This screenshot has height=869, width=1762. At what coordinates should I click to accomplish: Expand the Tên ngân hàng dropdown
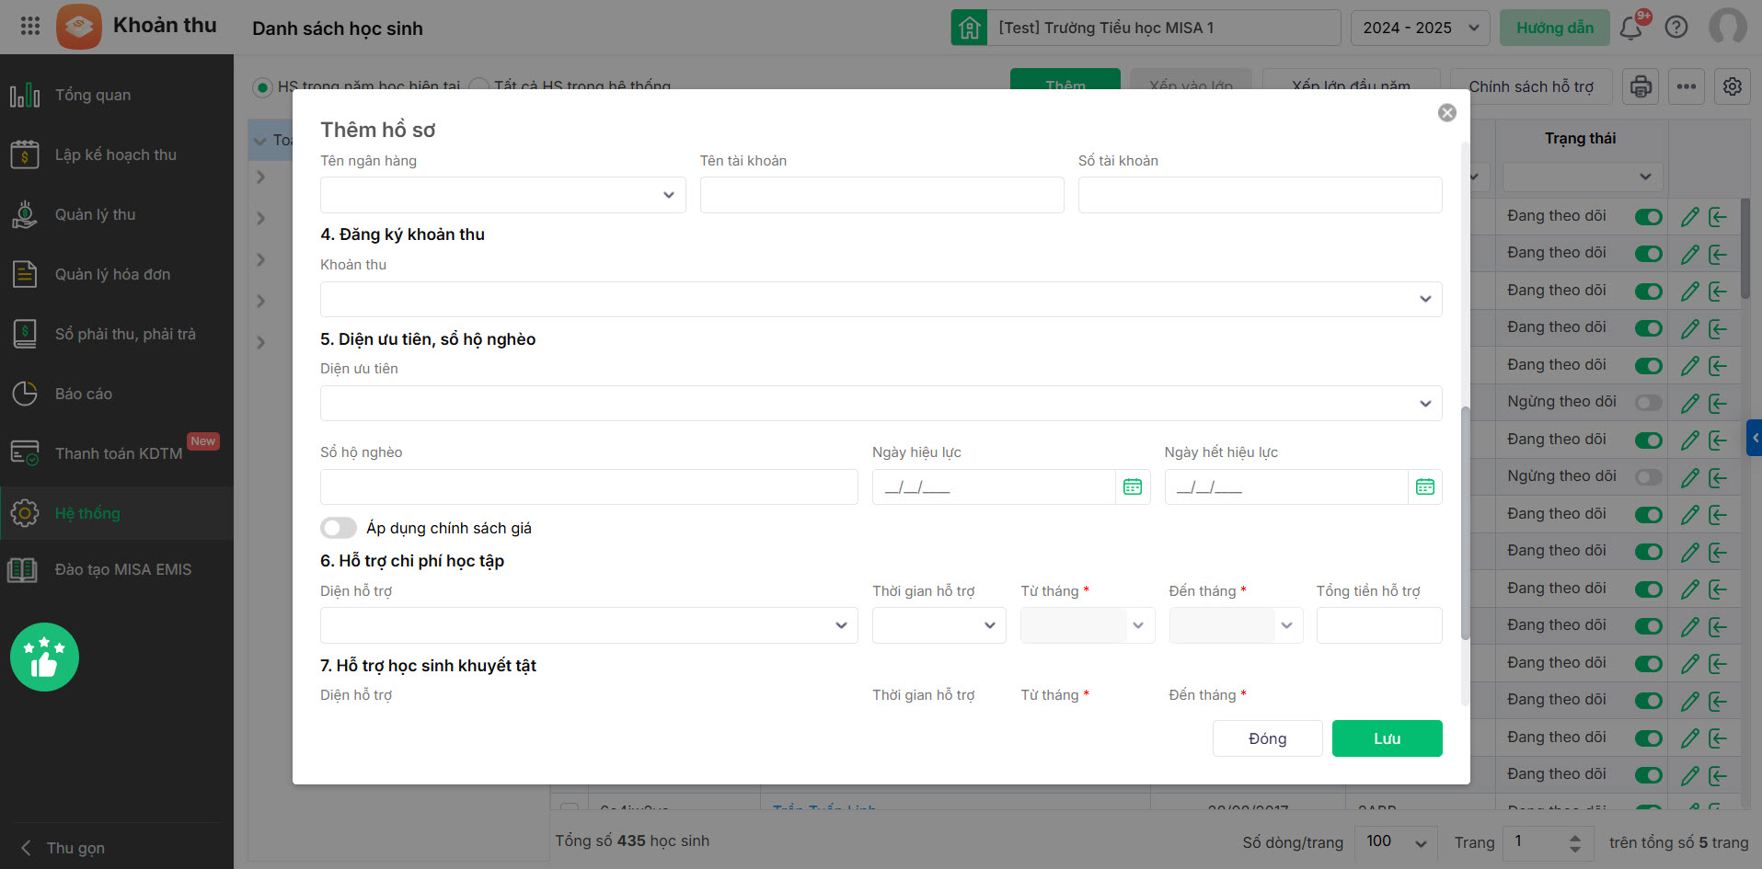click(x=502, y=195)
